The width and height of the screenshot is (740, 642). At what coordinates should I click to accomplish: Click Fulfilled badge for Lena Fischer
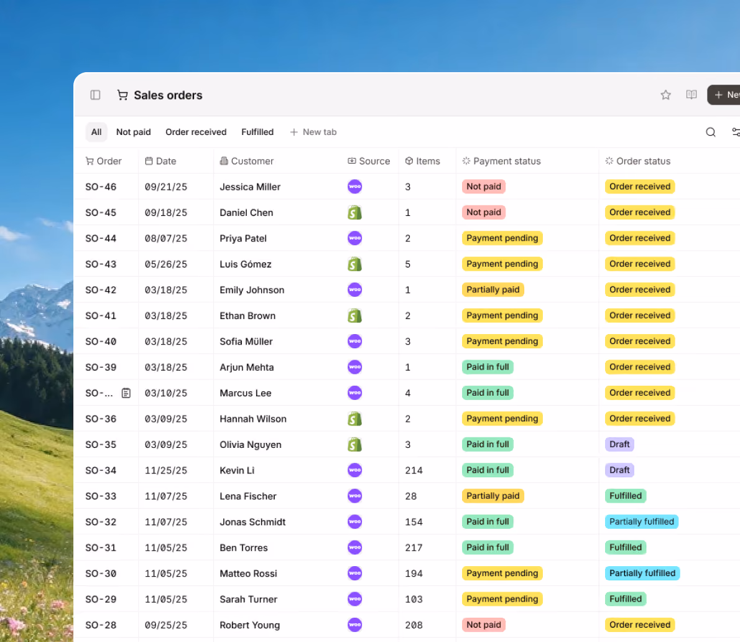pos(626,496)
